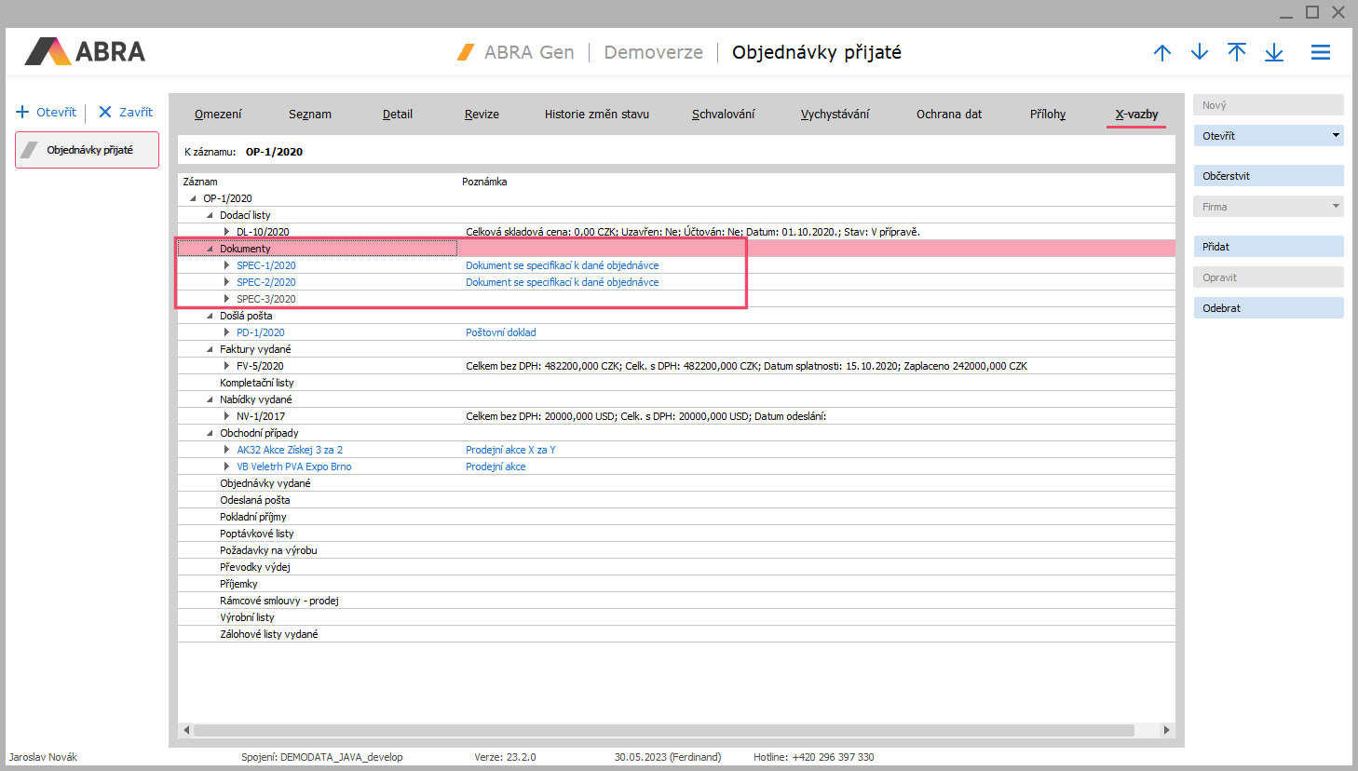Expand the SPEC-1/2020 record
The image size is (1358, 771).
click(226, 265)
